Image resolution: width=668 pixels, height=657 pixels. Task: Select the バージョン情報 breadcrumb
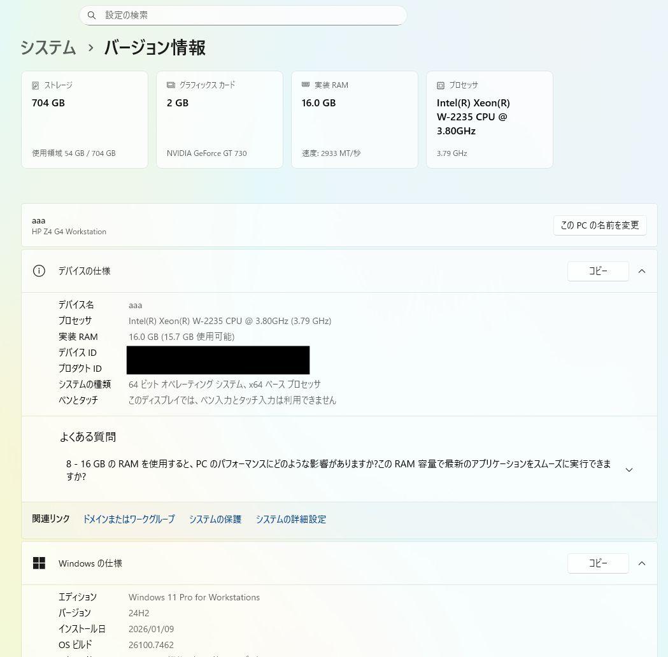(x=154, y=48)
